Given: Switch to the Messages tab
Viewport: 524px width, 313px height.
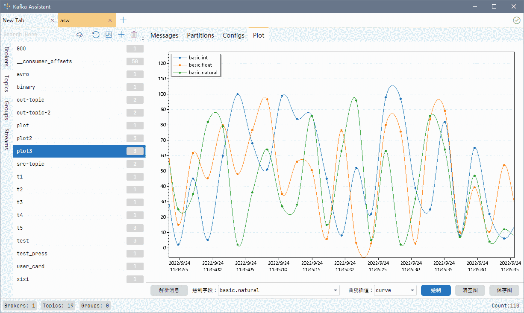Looking at the screenshot, I should coord(165,35).
